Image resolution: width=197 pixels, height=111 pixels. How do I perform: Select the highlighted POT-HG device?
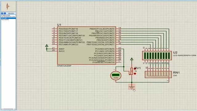8,18
